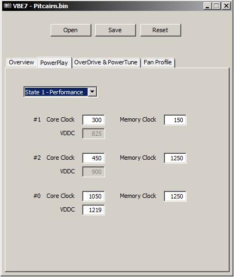Switch to the Overview tab
Viewport: 234px width, 277px height.
(x=21, y=62)
